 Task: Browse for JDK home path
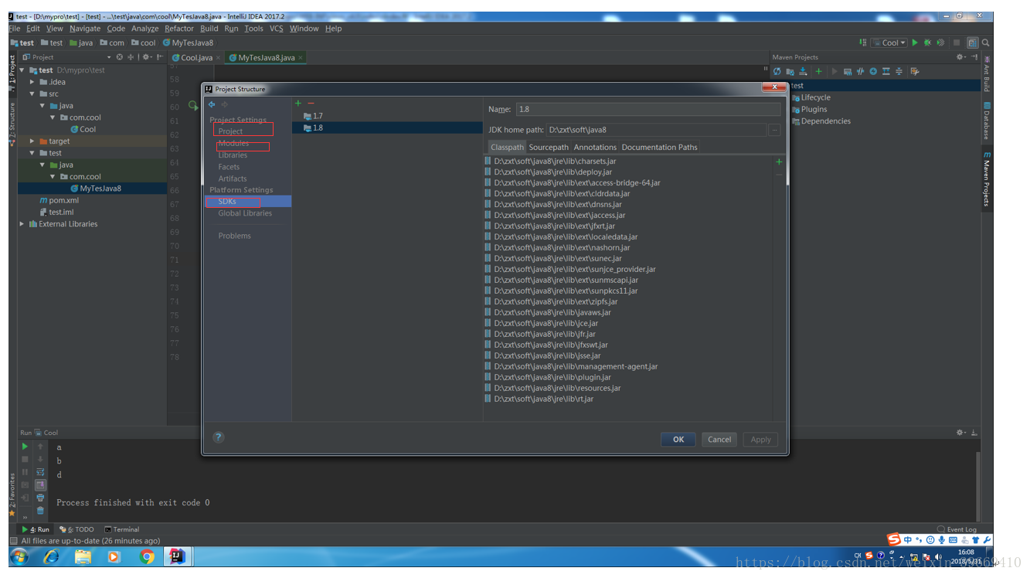point(774,130)
